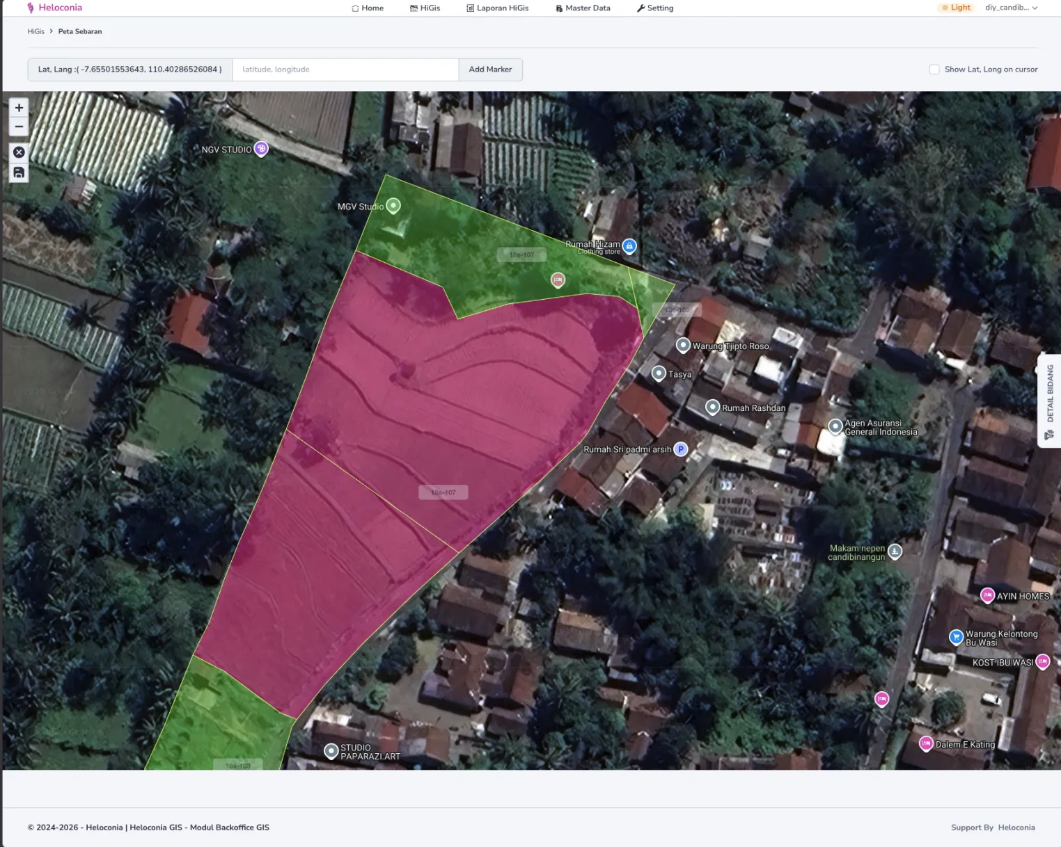Click the Add Marker button
The width and height of the screenshot is (1061, 847).
coord(490,70)
